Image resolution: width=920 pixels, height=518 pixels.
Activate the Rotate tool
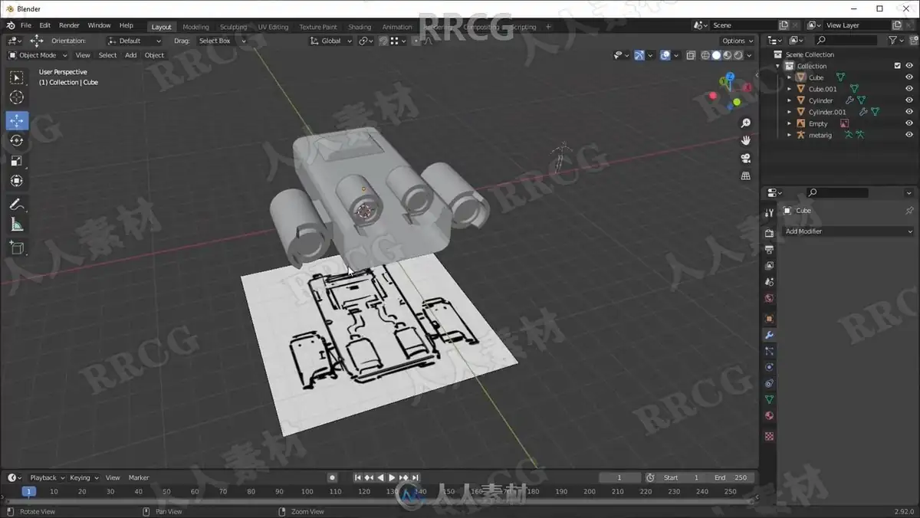[x=17, y=140]
